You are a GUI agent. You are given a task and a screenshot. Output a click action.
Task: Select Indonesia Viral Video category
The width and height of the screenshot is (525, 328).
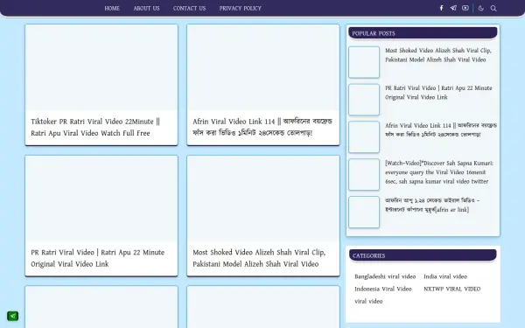383,289
